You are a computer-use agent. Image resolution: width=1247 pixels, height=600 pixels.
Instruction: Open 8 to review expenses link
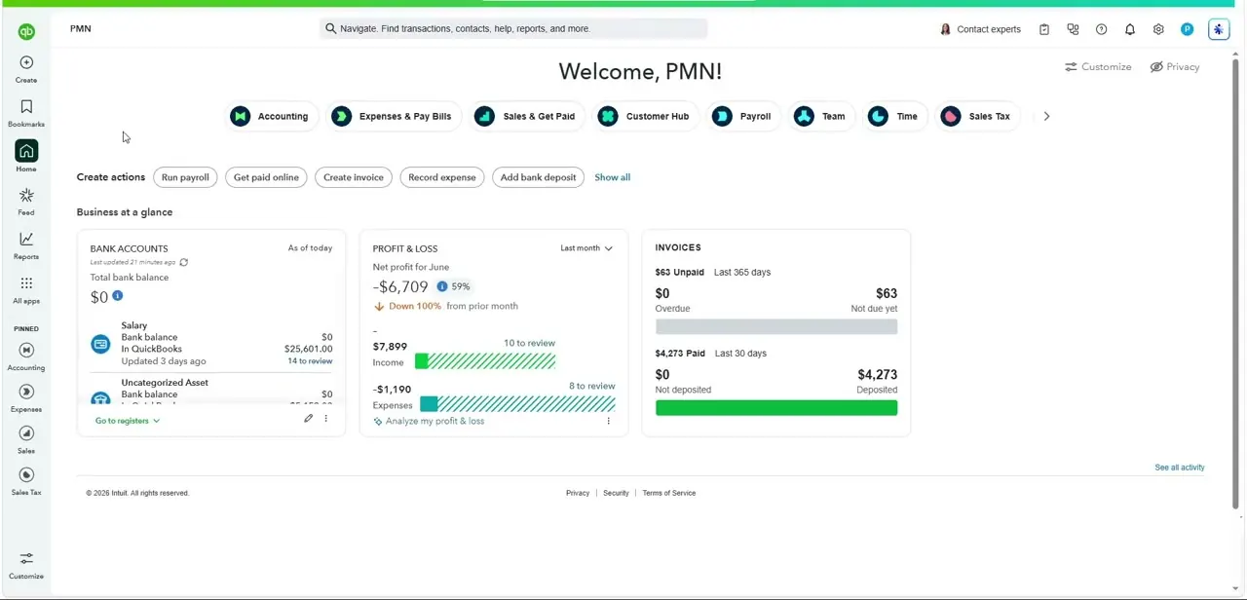click(x=592, y=386)
